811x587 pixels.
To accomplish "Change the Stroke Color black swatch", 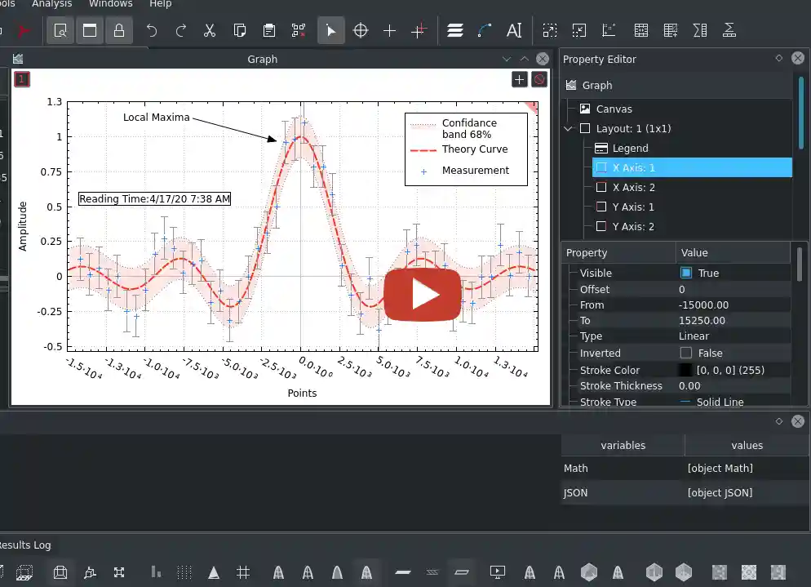I will click(x=685, y=370).
